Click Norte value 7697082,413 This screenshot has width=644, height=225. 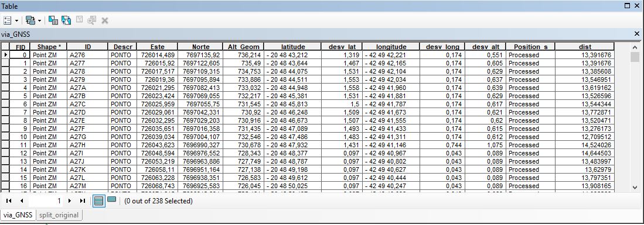point(200,88)
